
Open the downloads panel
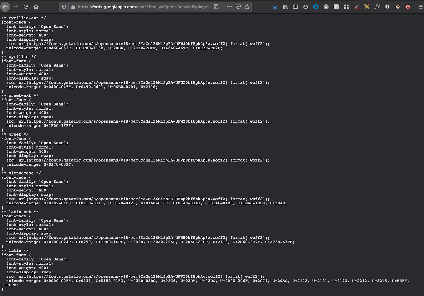[275, 7]
